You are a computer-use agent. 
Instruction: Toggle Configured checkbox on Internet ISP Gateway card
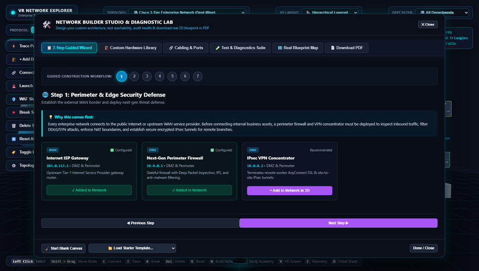112,150
